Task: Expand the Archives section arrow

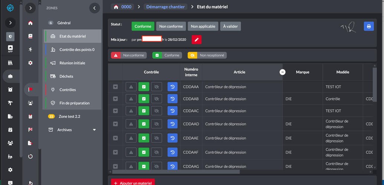Action: (x=94, y=130)
